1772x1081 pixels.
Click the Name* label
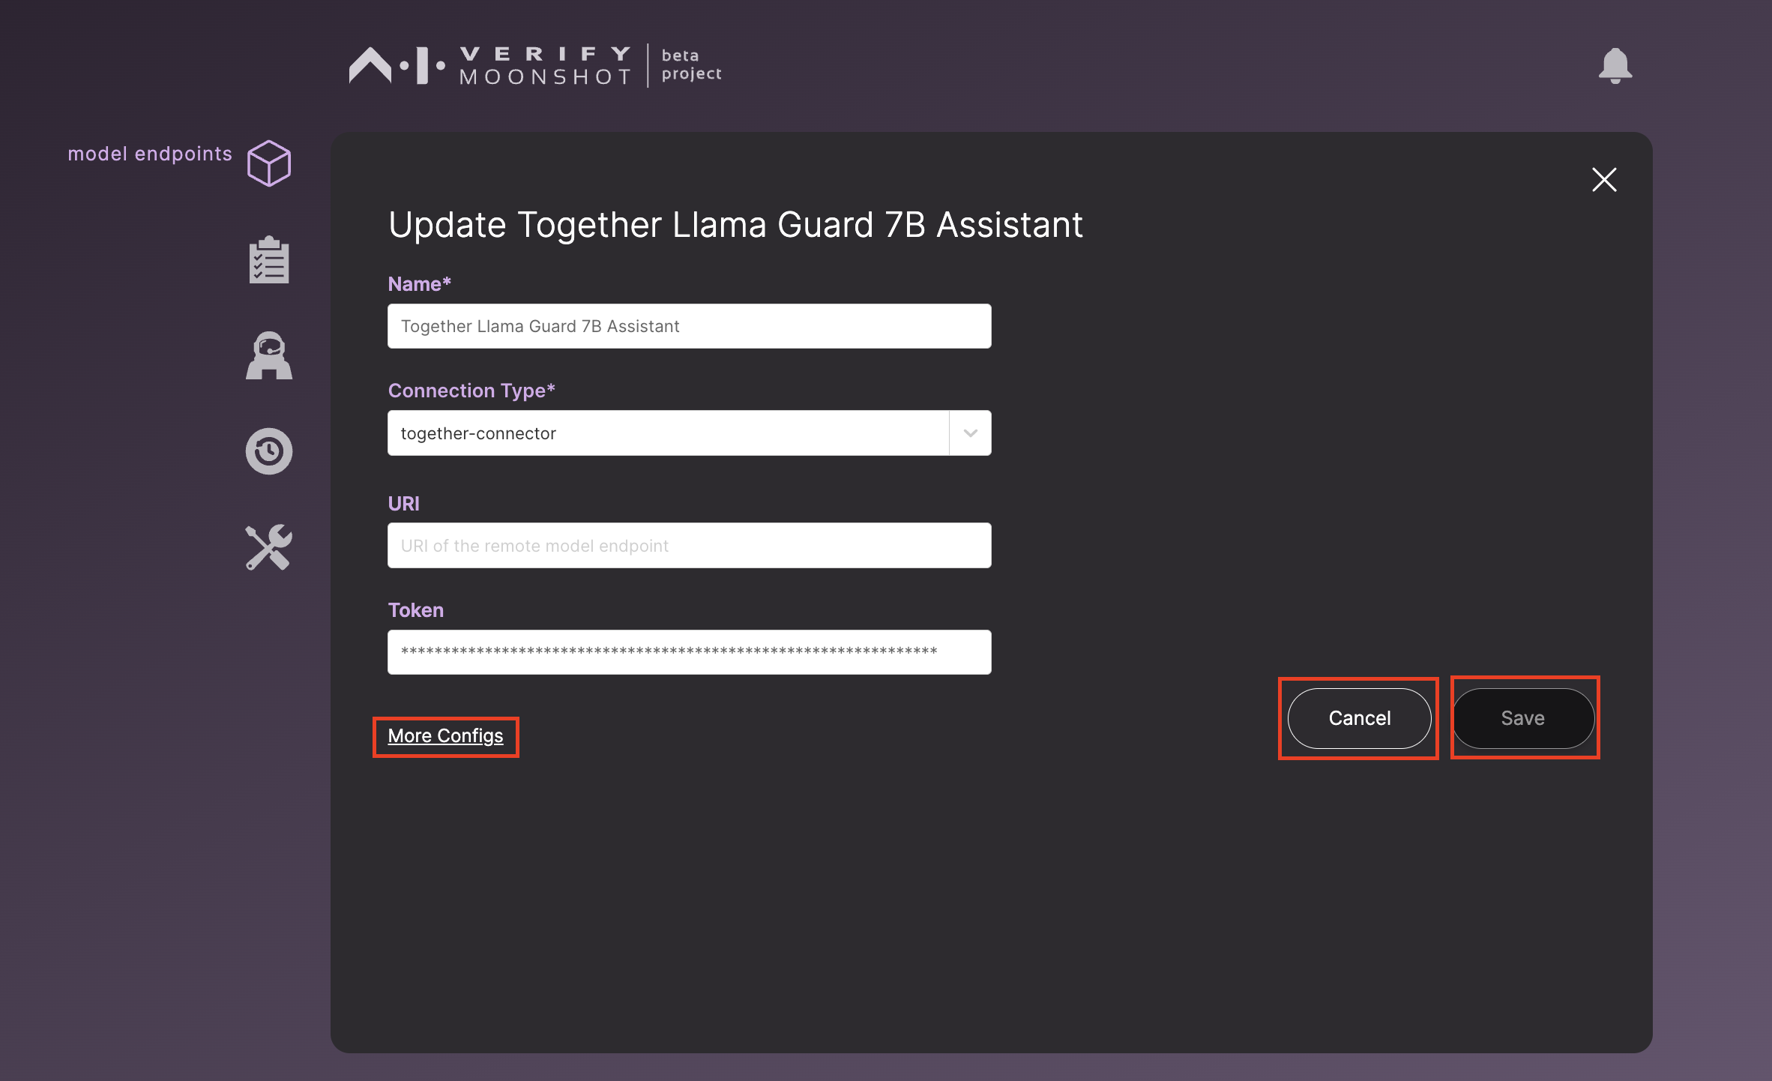420,284
